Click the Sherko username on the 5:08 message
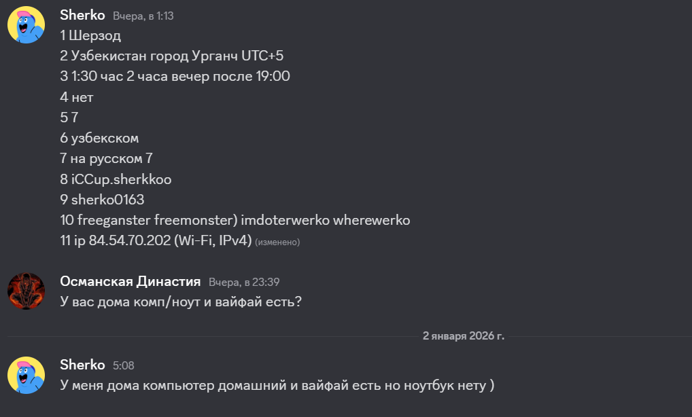The width and height of the screenshot is (692, 417). pyautogui.click(x=82, y=365)
